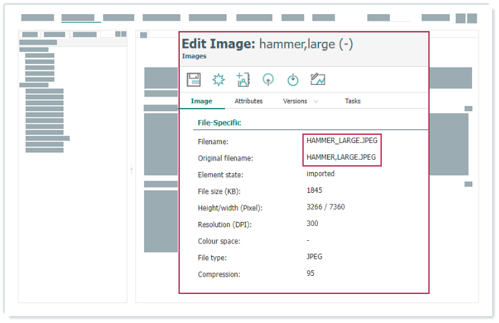Viewport: 499px width, 323px height.
Task: Click the save disk icon
Action: 194,80
